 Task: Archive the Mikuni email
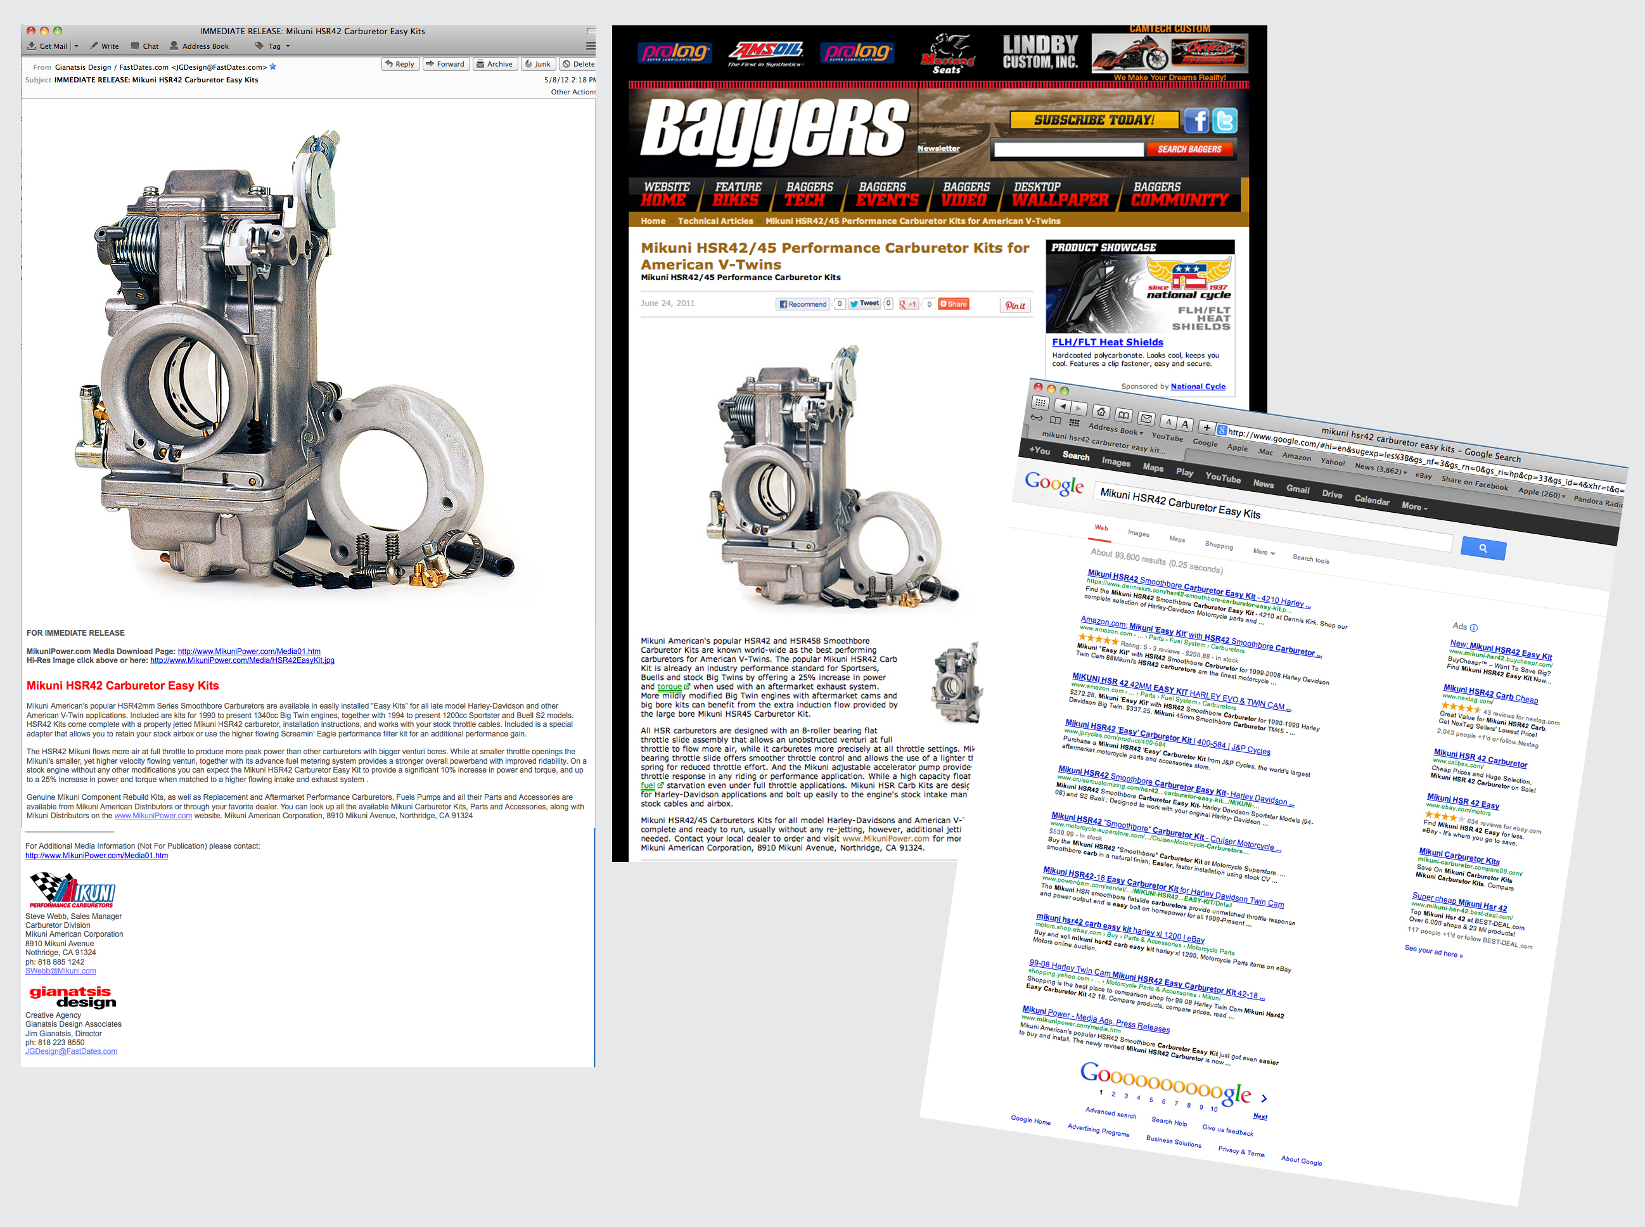pyautogui.click(x=495, y=64)
